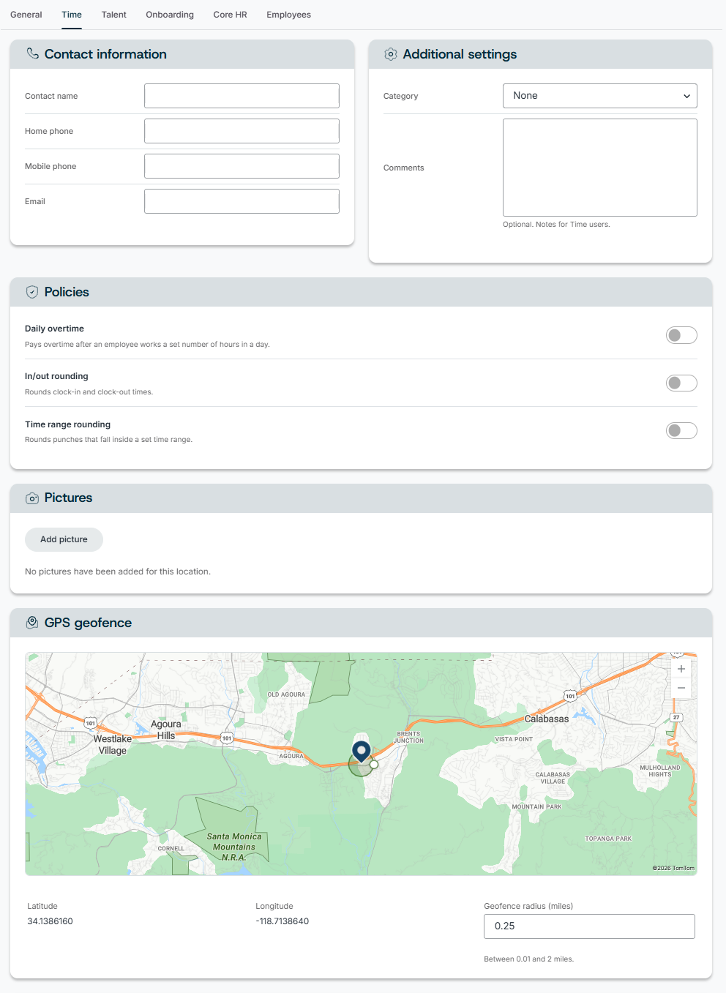
Task: Click the Geofence radius input field
Action: point(589,926)
